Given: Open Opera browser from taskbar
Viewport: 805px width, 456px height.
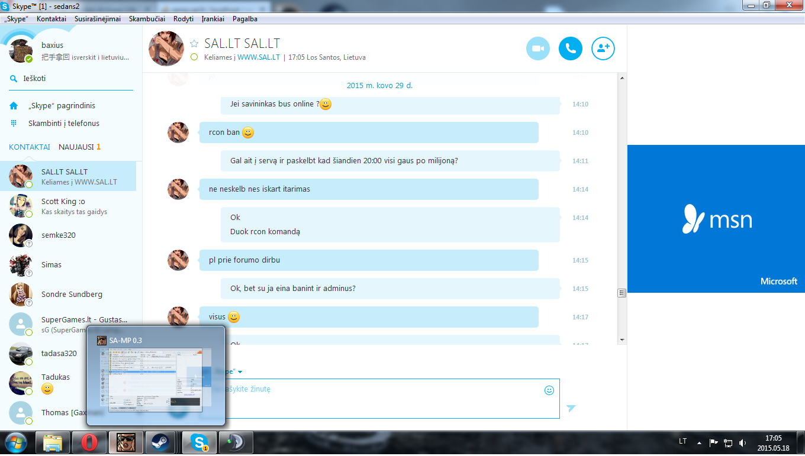Looking at the screenshot, I should 89,442.
